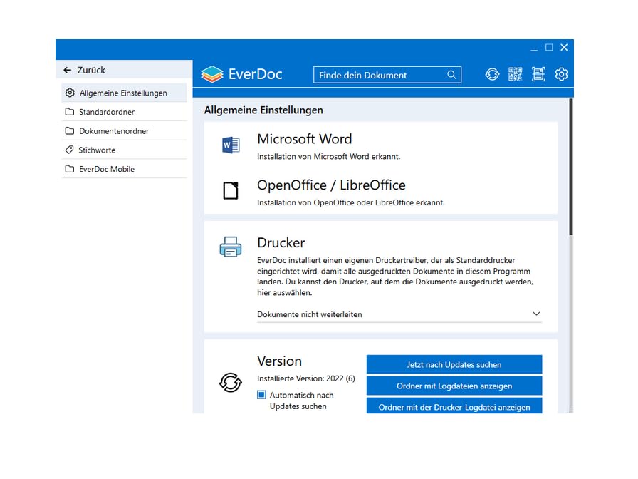Click the Allgemeine Einstellungen page heading

(x=263, y=110)
